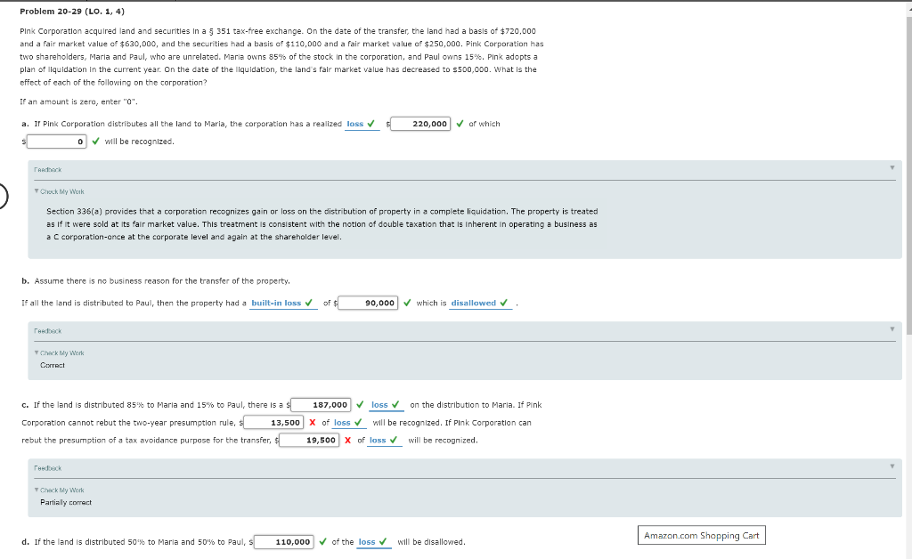Click the green checkmark beside the 0 field
This screenshot has height=559, width=912.
pyautogui.click(x=95, y=142)
